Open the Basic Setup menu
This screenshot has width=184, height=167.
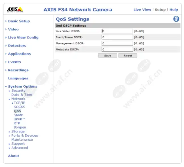19,21
